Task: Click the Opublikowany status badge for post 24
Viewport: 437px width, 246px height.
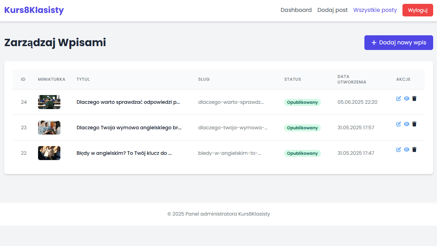Action: coord(302,102)
